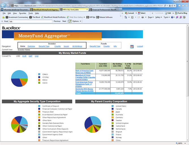Image resolution: width=189 pixels, height=145 pixels.
Task: Open the Help menu
Action: pos(37,13)
